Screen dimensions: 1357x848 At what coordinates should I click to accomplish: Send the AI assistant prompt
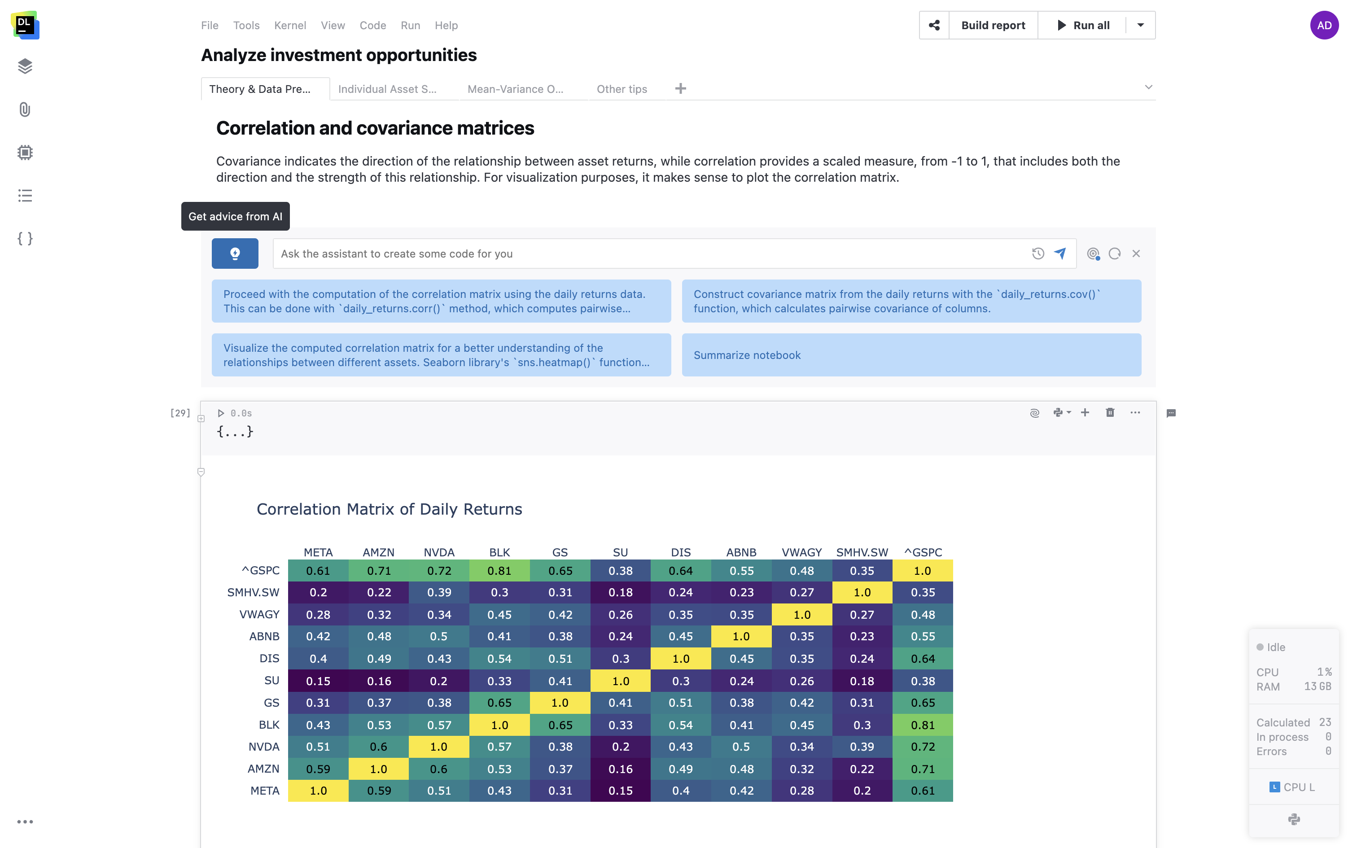point(1060,254)
